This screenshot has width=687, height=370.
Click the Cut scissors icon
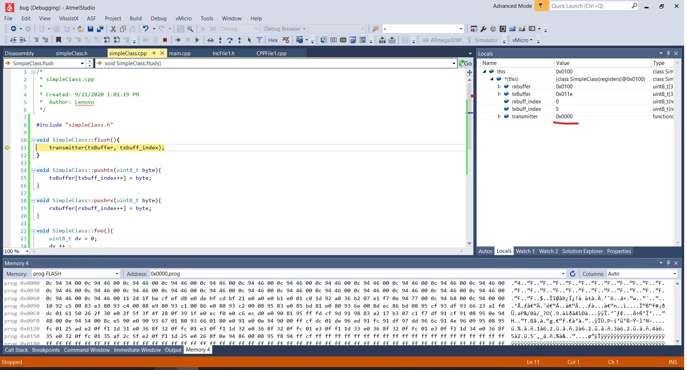click(113, 29)
